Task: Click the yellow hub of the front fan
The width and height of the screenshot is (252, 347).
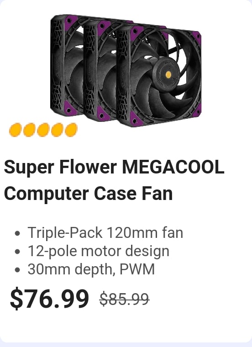Action: pos(168,74)
